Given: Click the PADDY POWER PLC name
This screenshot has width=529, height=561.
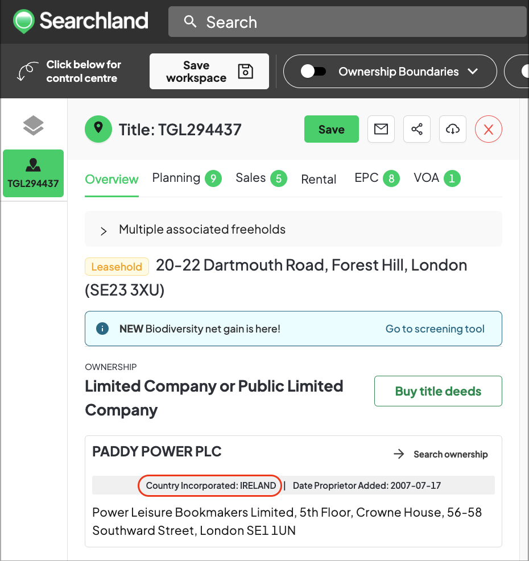Looking at the screenshot, I should point(157,451).
